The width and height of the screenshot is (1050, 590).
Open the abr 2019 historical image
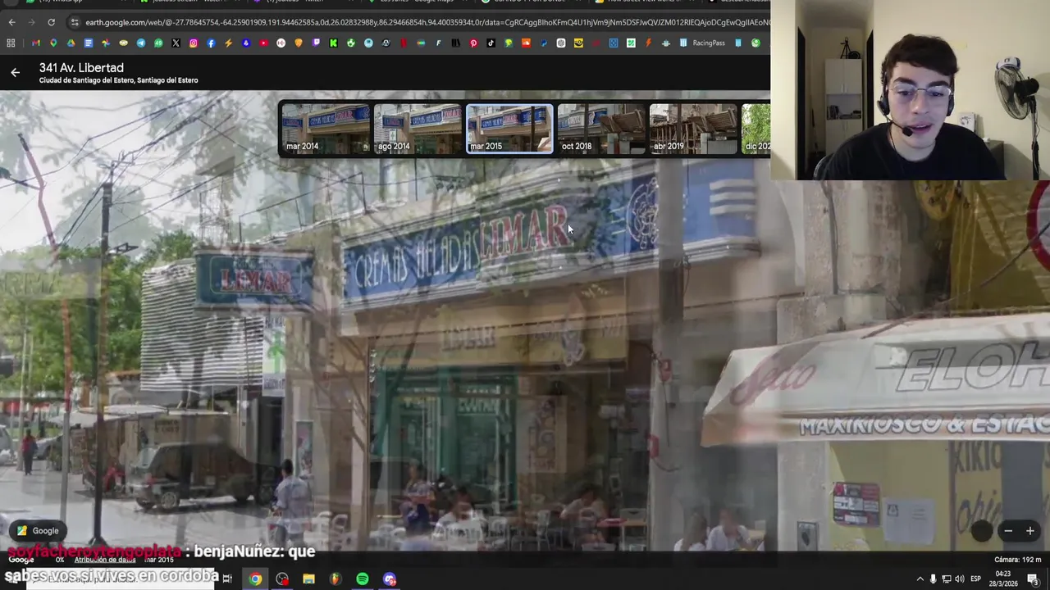pyautogui.click(x=693, y=129)
